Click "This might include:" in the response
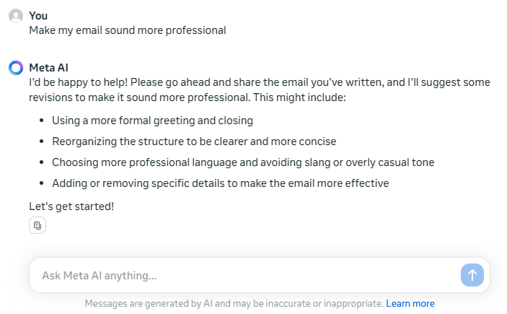This screenshot has height=314, width=507. [299, 97]
